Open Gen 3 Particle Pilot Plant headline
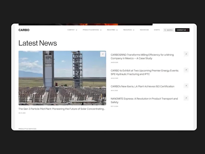The width and height of the screenshot is (205, 154). coord(62,109)
